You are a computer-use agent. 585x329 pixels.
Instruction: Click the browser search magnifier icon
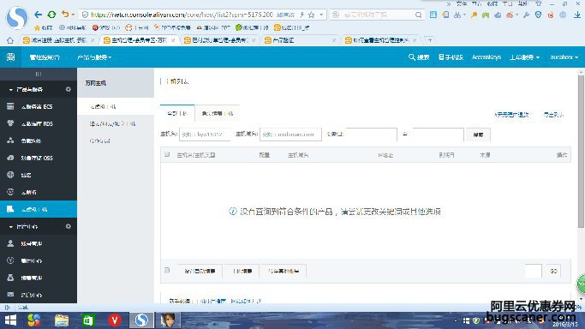point(419,15)
